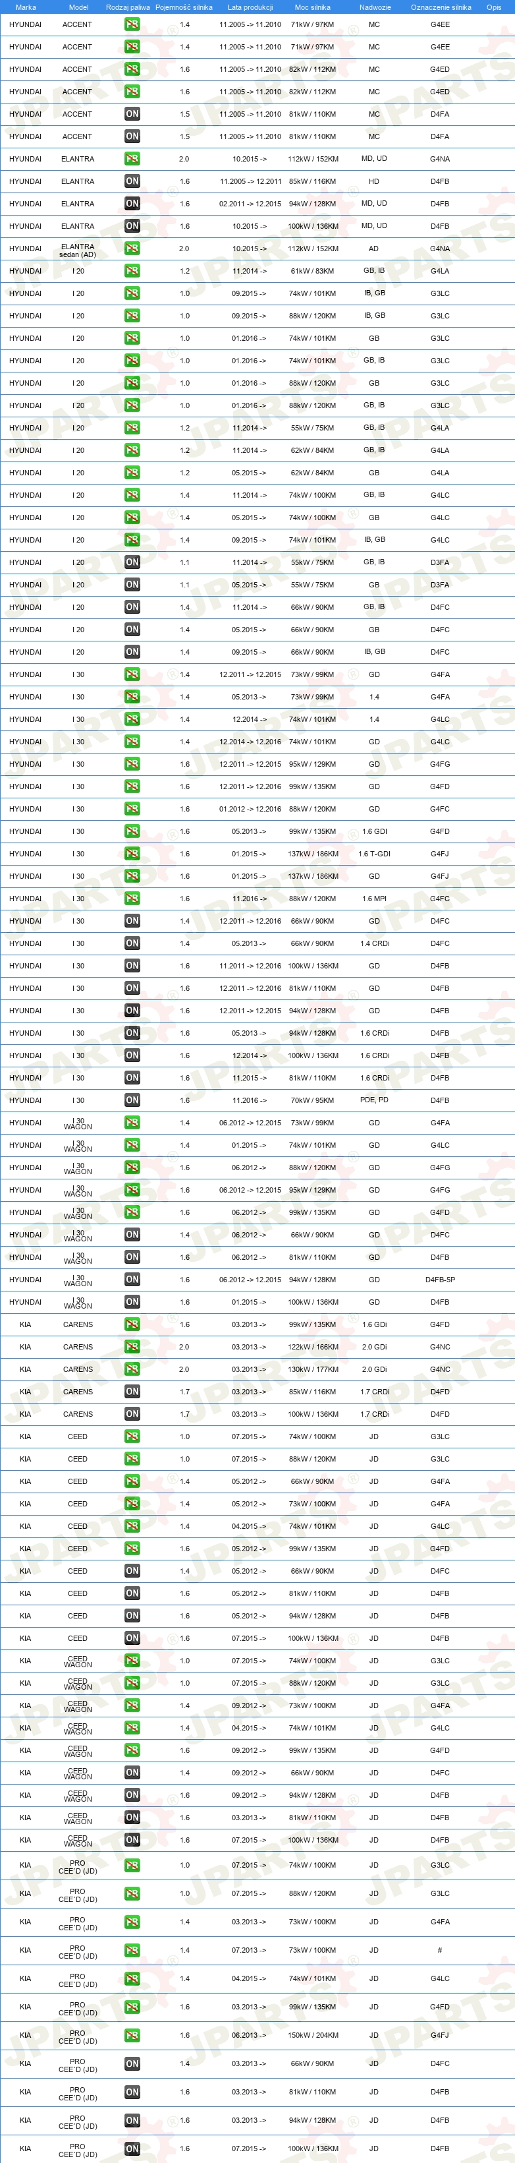Click the ON diesel icon in I 30 11.2015 1.6 CRDi row
515x2163 pixels.
pos(132,1078)
